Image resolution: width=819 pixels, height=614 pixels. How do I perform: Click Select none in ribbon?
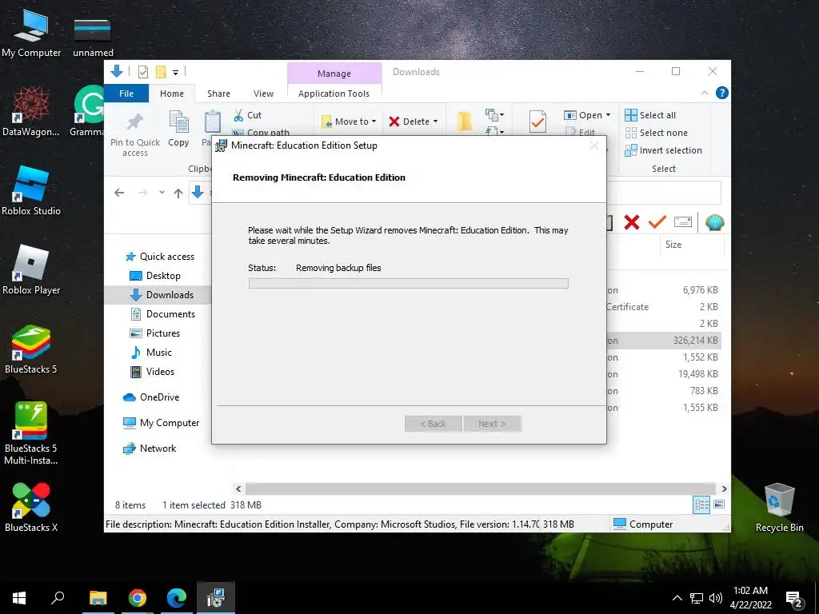point(657,133)
